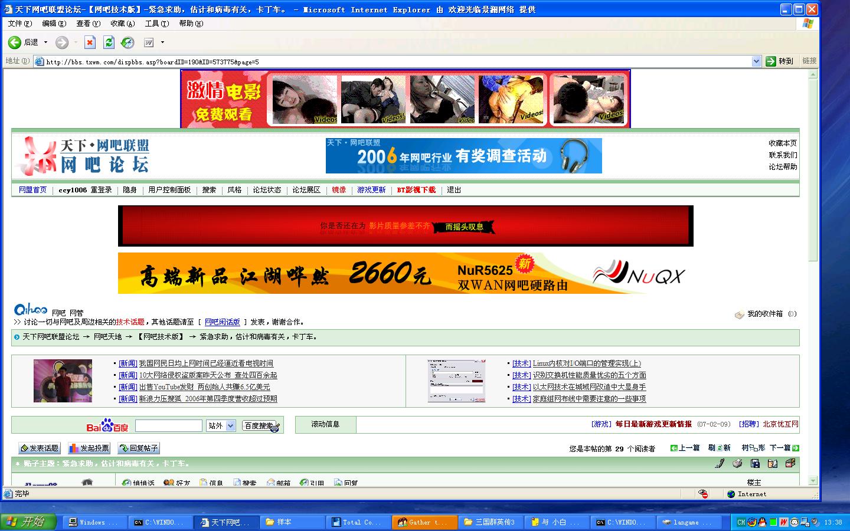
Task: Open 网盟首页 in forum nav bar
Action: point(32,190)
